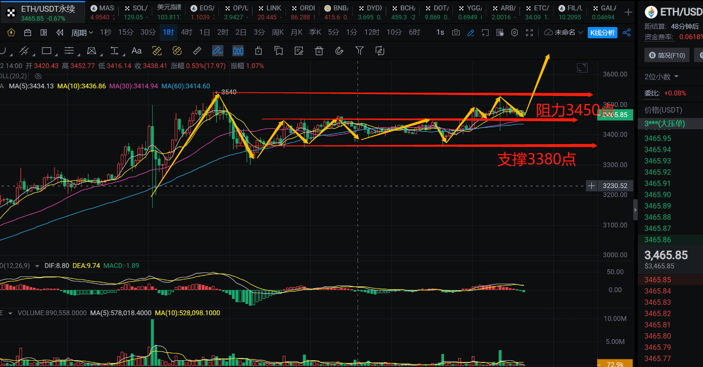Open the 周期 period dropdown
703x367 pixels.
tap(82, 32)
